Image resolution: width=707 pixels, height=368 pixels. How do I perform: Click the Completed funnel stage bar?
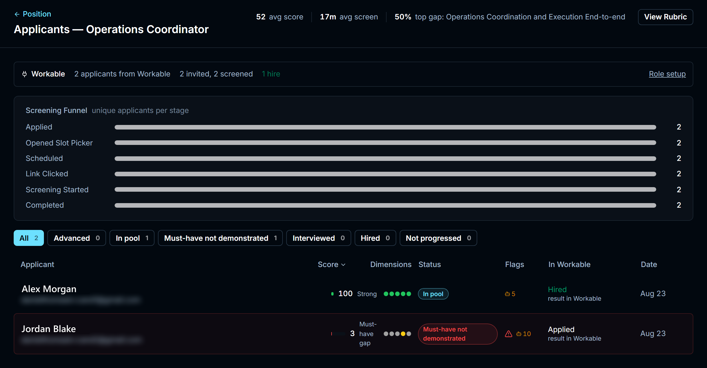(x=385, y=205)
